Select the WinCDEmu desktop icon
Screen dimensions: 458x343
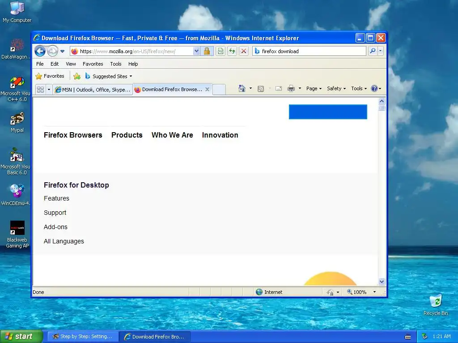point(17,195)
